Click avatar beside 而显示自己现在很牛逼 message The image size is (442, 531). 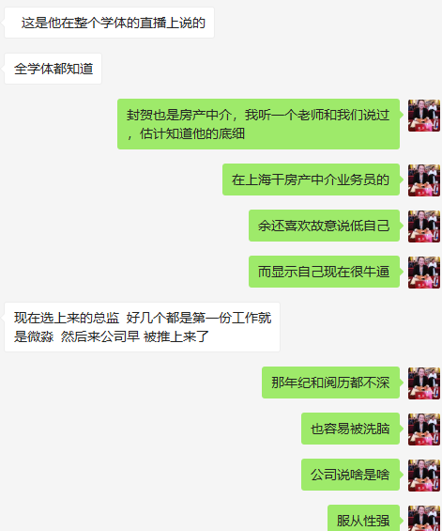point(424,273)
